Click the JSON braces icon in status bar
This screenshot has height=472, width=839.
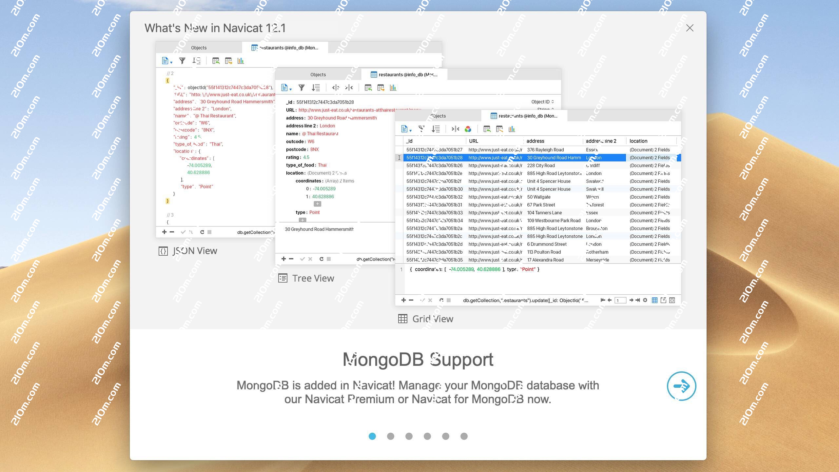coord(672,300)
